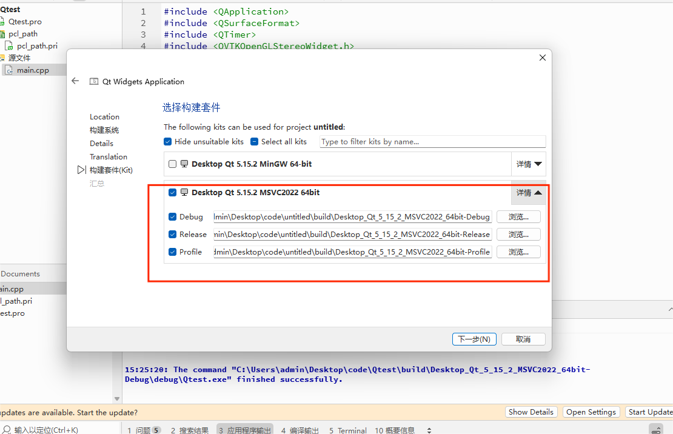Collapse details of the MSVC2022 64bit kit
Viewport: 673px width, 434px height.
click(529, 193)
